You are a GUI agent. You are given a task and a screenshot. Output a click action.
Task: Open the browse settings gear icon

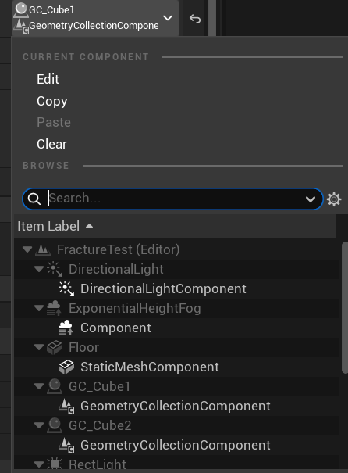tap(334, 199)
